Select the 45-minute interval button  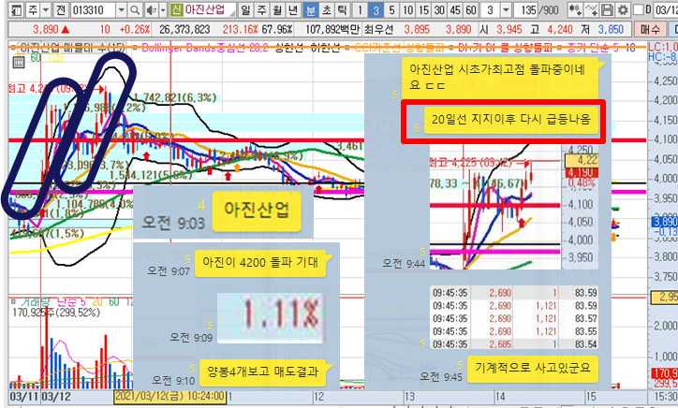click(x=455, y=9)
